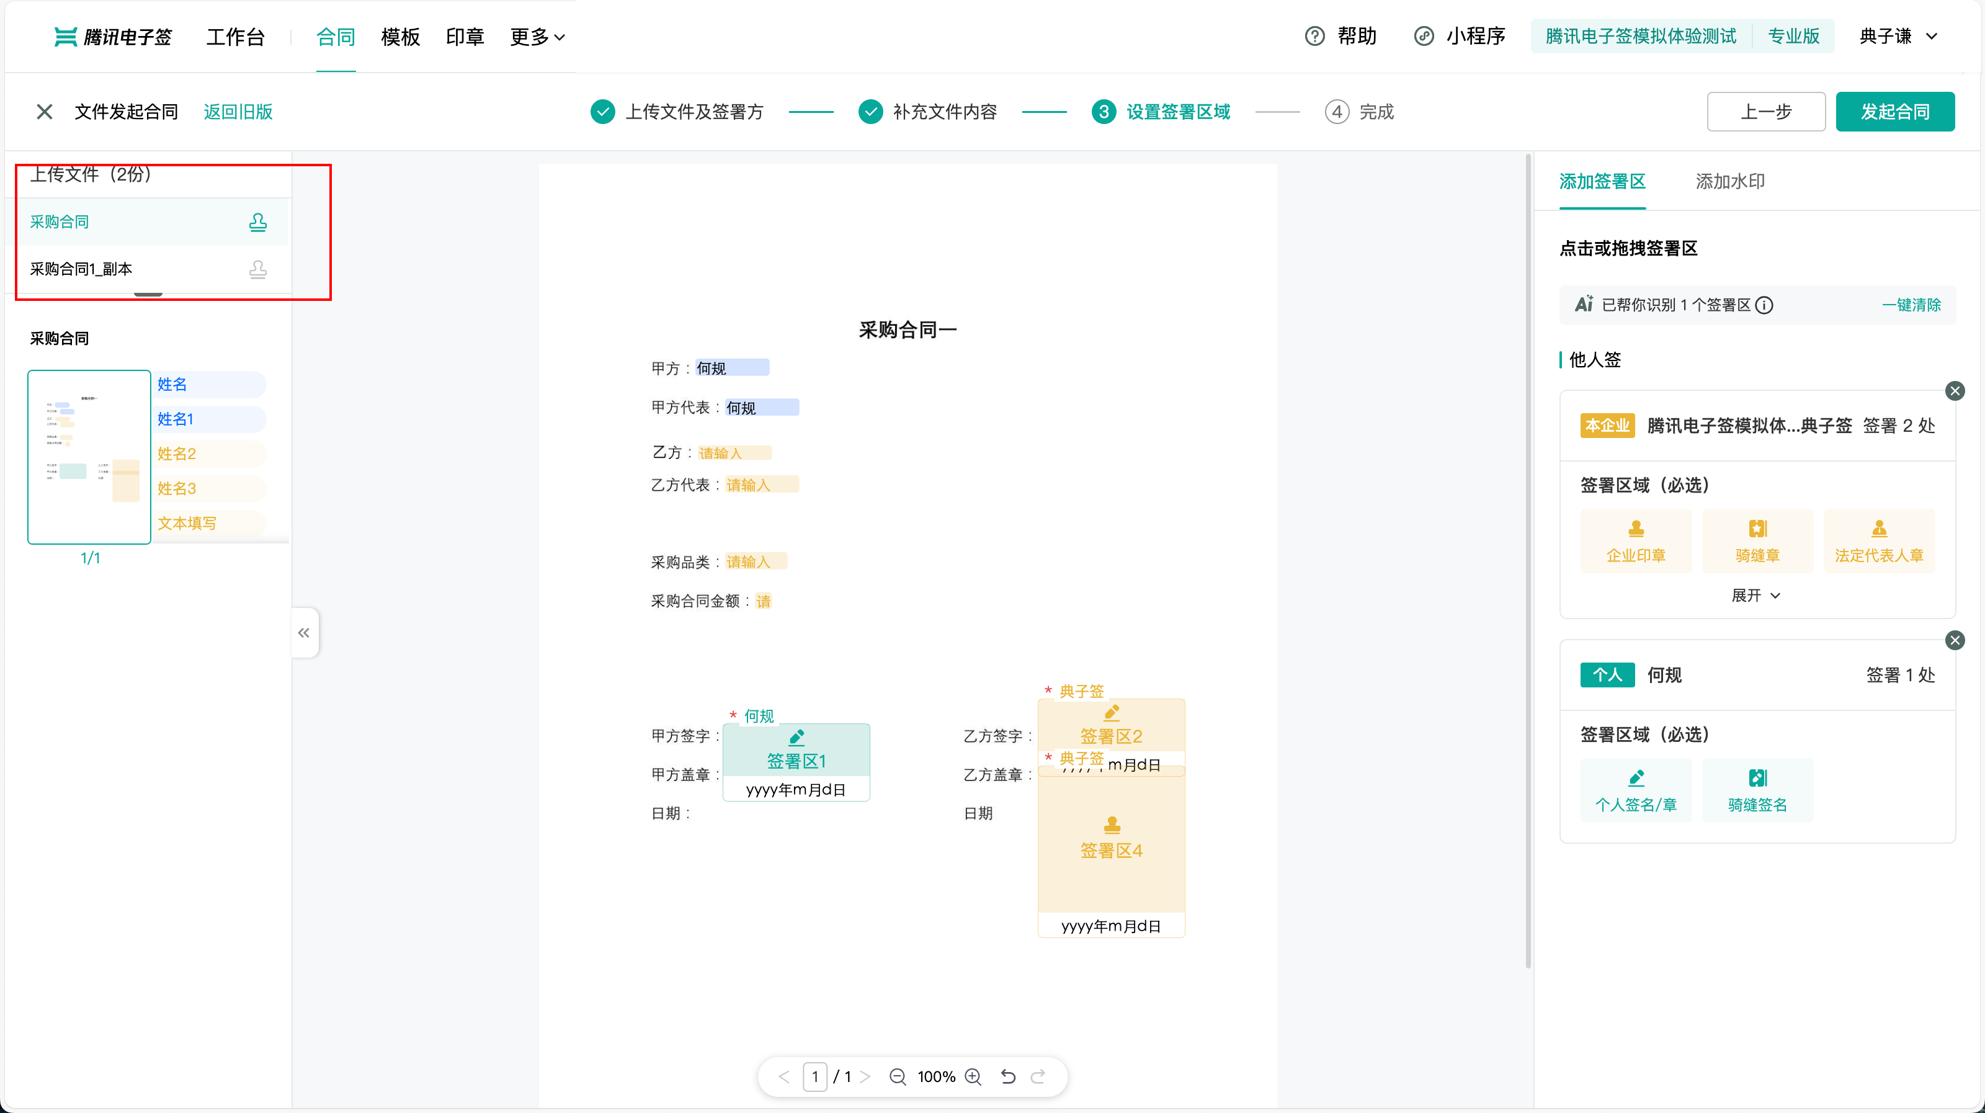
Task: Zoom in the document view
Action: coord(973,1077)
